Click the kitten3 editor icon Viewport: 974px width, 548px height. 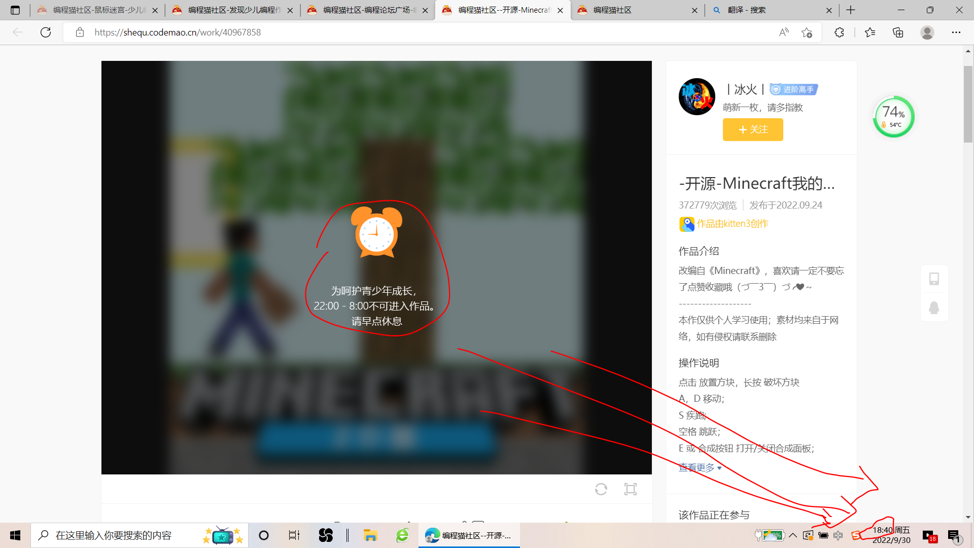(x=687, y=224)
